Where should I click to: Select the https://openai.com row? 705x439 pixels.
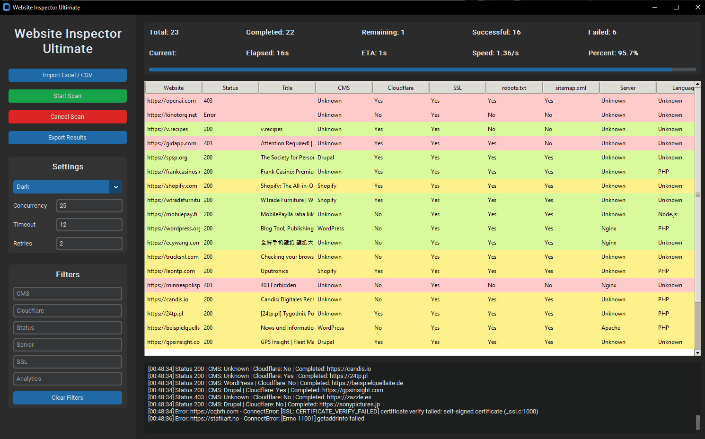click(x=420, y=101)
